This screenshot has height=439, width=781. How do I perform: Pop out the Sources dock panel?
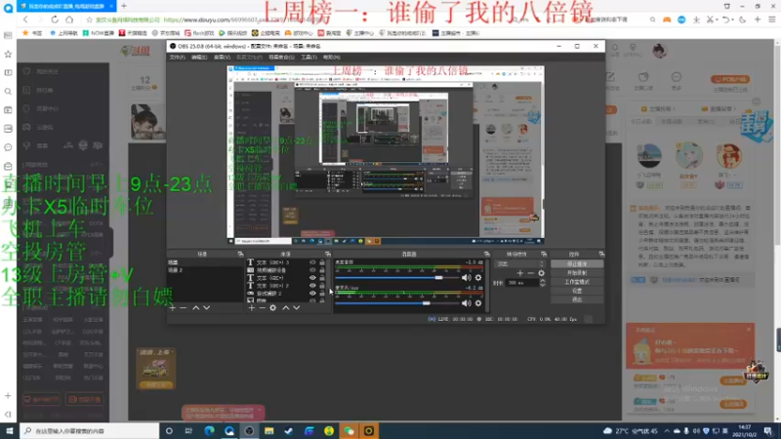(327, 255)
